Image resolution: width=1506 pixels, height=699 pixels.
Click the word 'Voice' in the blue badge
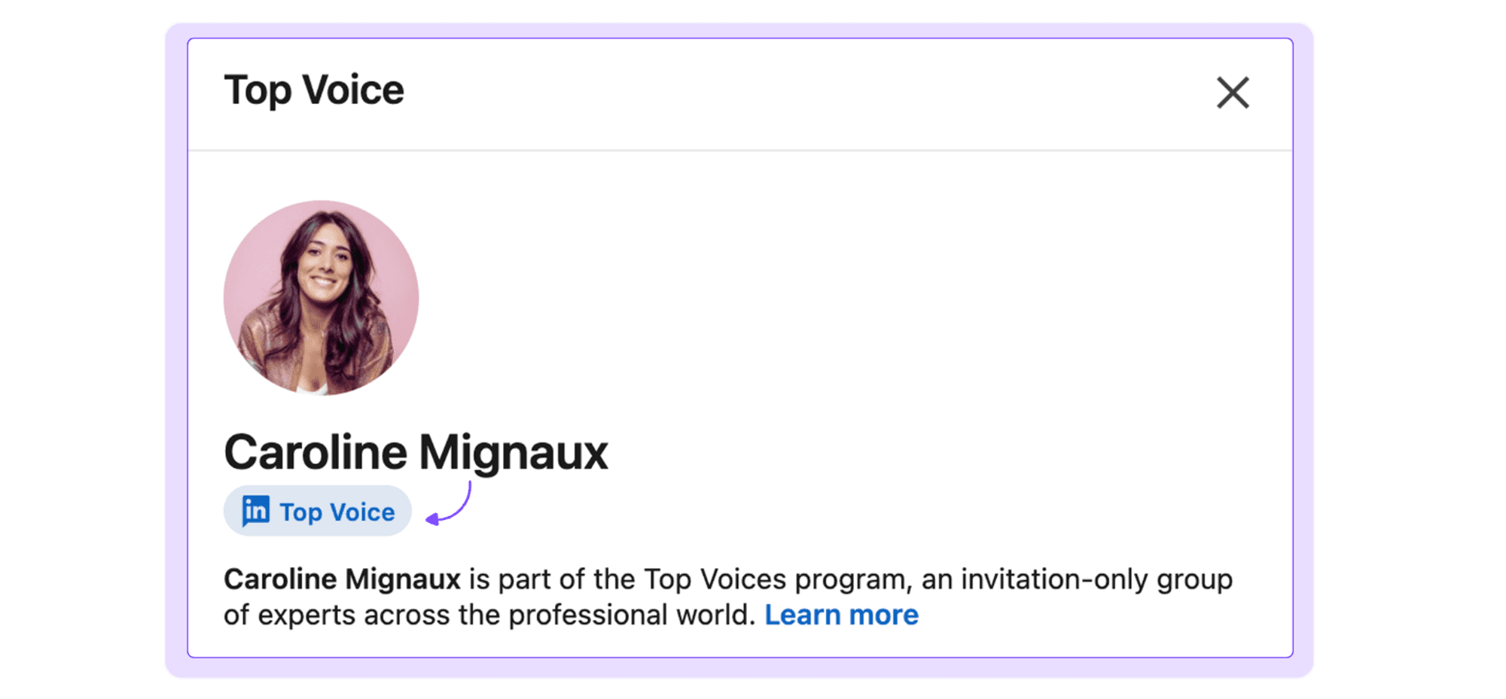363,512
